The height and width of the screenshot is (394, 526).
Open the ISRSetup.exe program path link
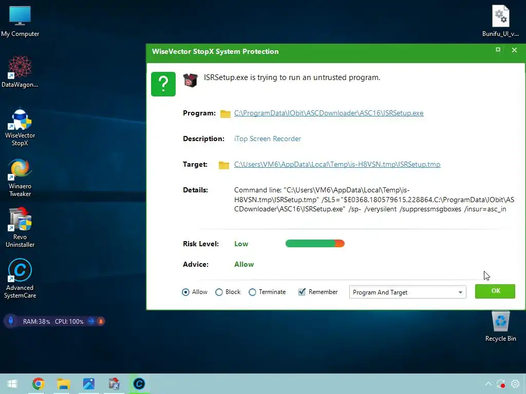point(329,113)
